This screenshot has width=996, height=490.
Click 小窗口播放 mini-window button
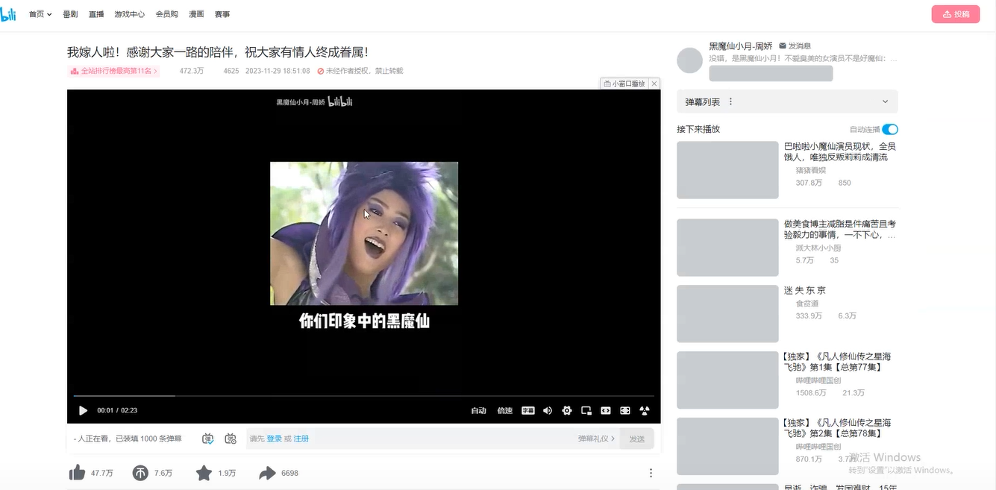(624, 84)
